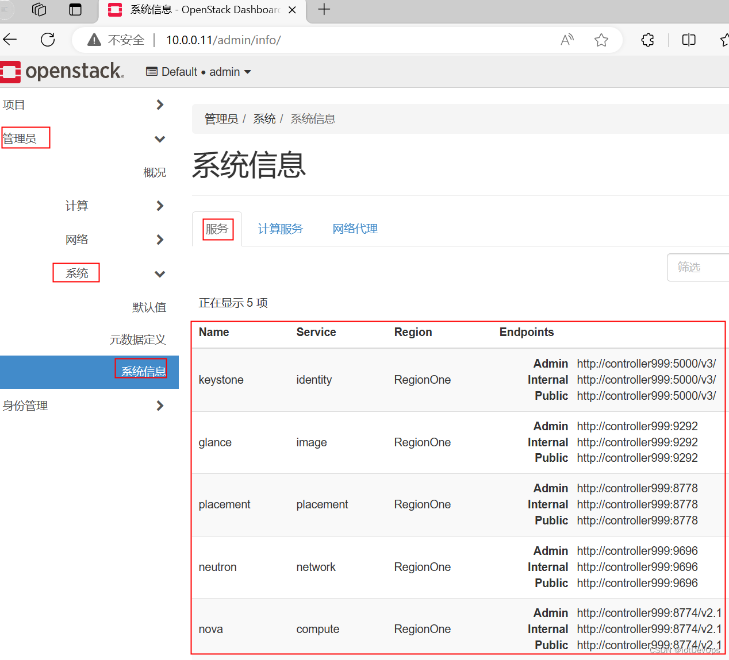Screen dimensions: 729x660
Task: Close the OpenStack Dashboard tab
Action: point(292,10)
